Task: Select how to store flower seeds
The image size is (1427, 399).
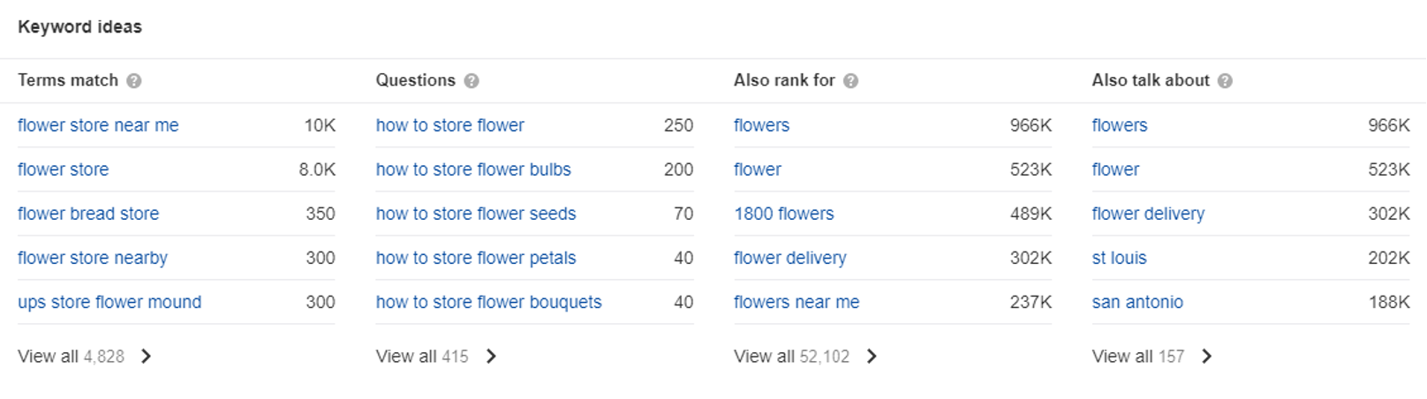Action: pyautogui.click(x=476, y=214)
